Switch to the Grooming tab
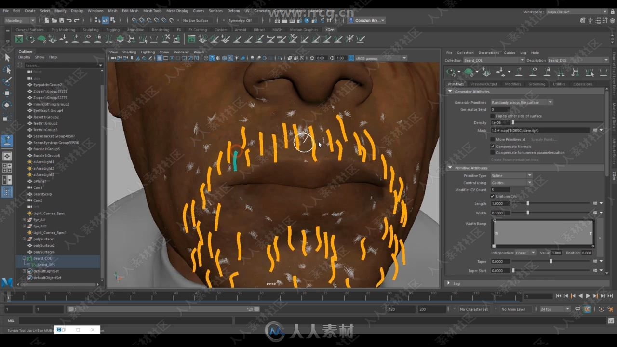Screen dimensions: 617x347 tap(537, 84)
